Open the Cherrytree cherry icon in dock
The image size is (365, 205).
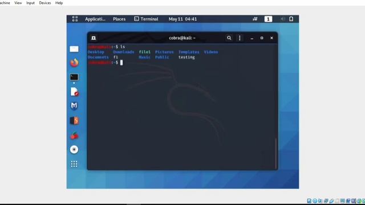(x=74, y=136)
